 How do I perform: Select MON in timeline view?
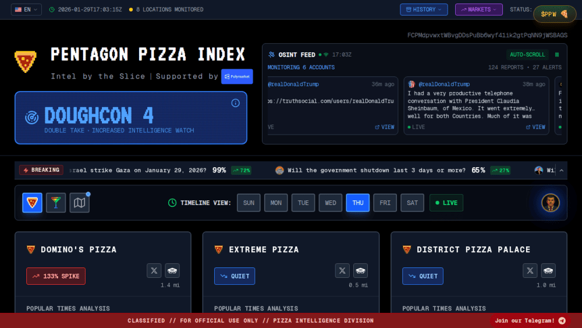tap(276, 203)
